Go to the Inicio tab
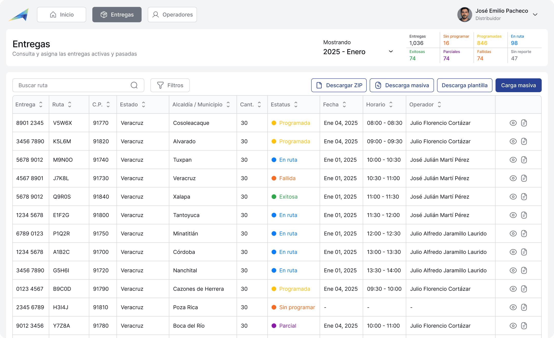The image size is (554, 338). pyautogui.click(x=62, y=15)
